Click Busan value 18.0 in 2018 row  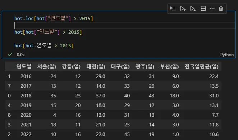point(174,96)
